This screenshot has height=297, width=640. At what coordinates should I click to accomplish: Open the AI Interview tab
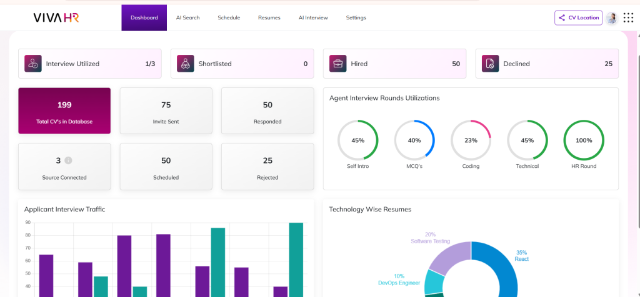pos(313,17)
